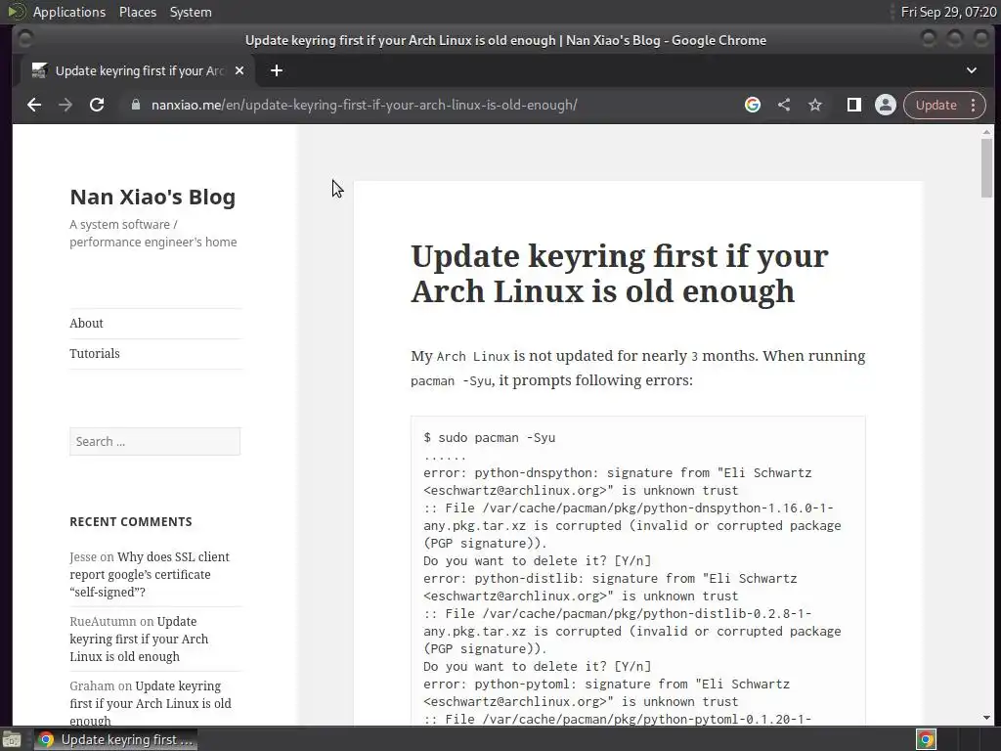Screen dimensions: 1001x751
Task: Open the Places menu
Action: [x=137, y=12]
